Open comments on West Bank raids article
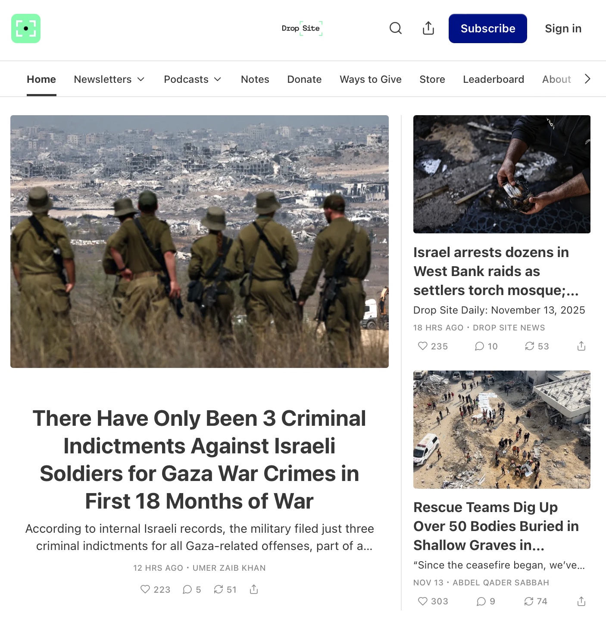This screenshot has height=638, width=606. [486, 346]
